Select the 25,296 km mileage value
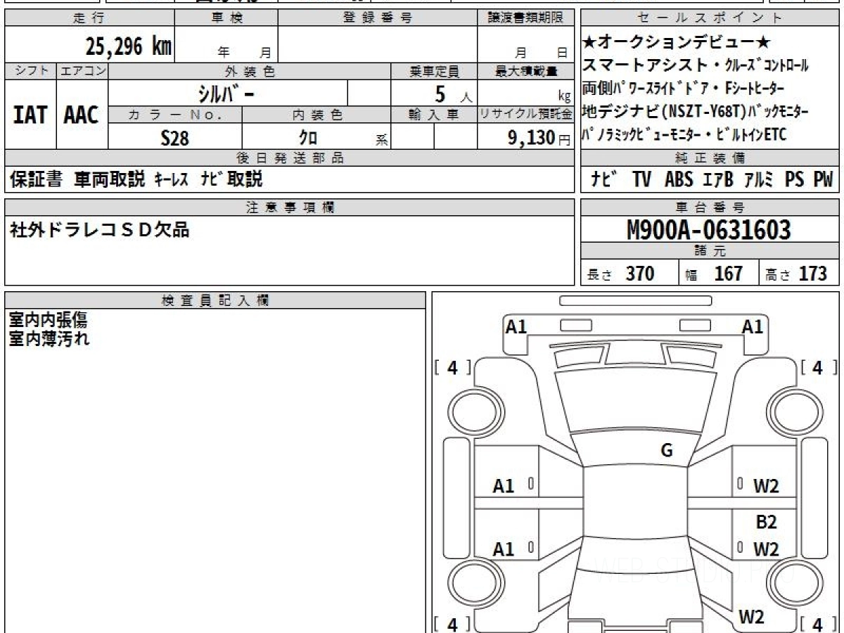Screen dimensions: 844x633 (x=128, y=46)
